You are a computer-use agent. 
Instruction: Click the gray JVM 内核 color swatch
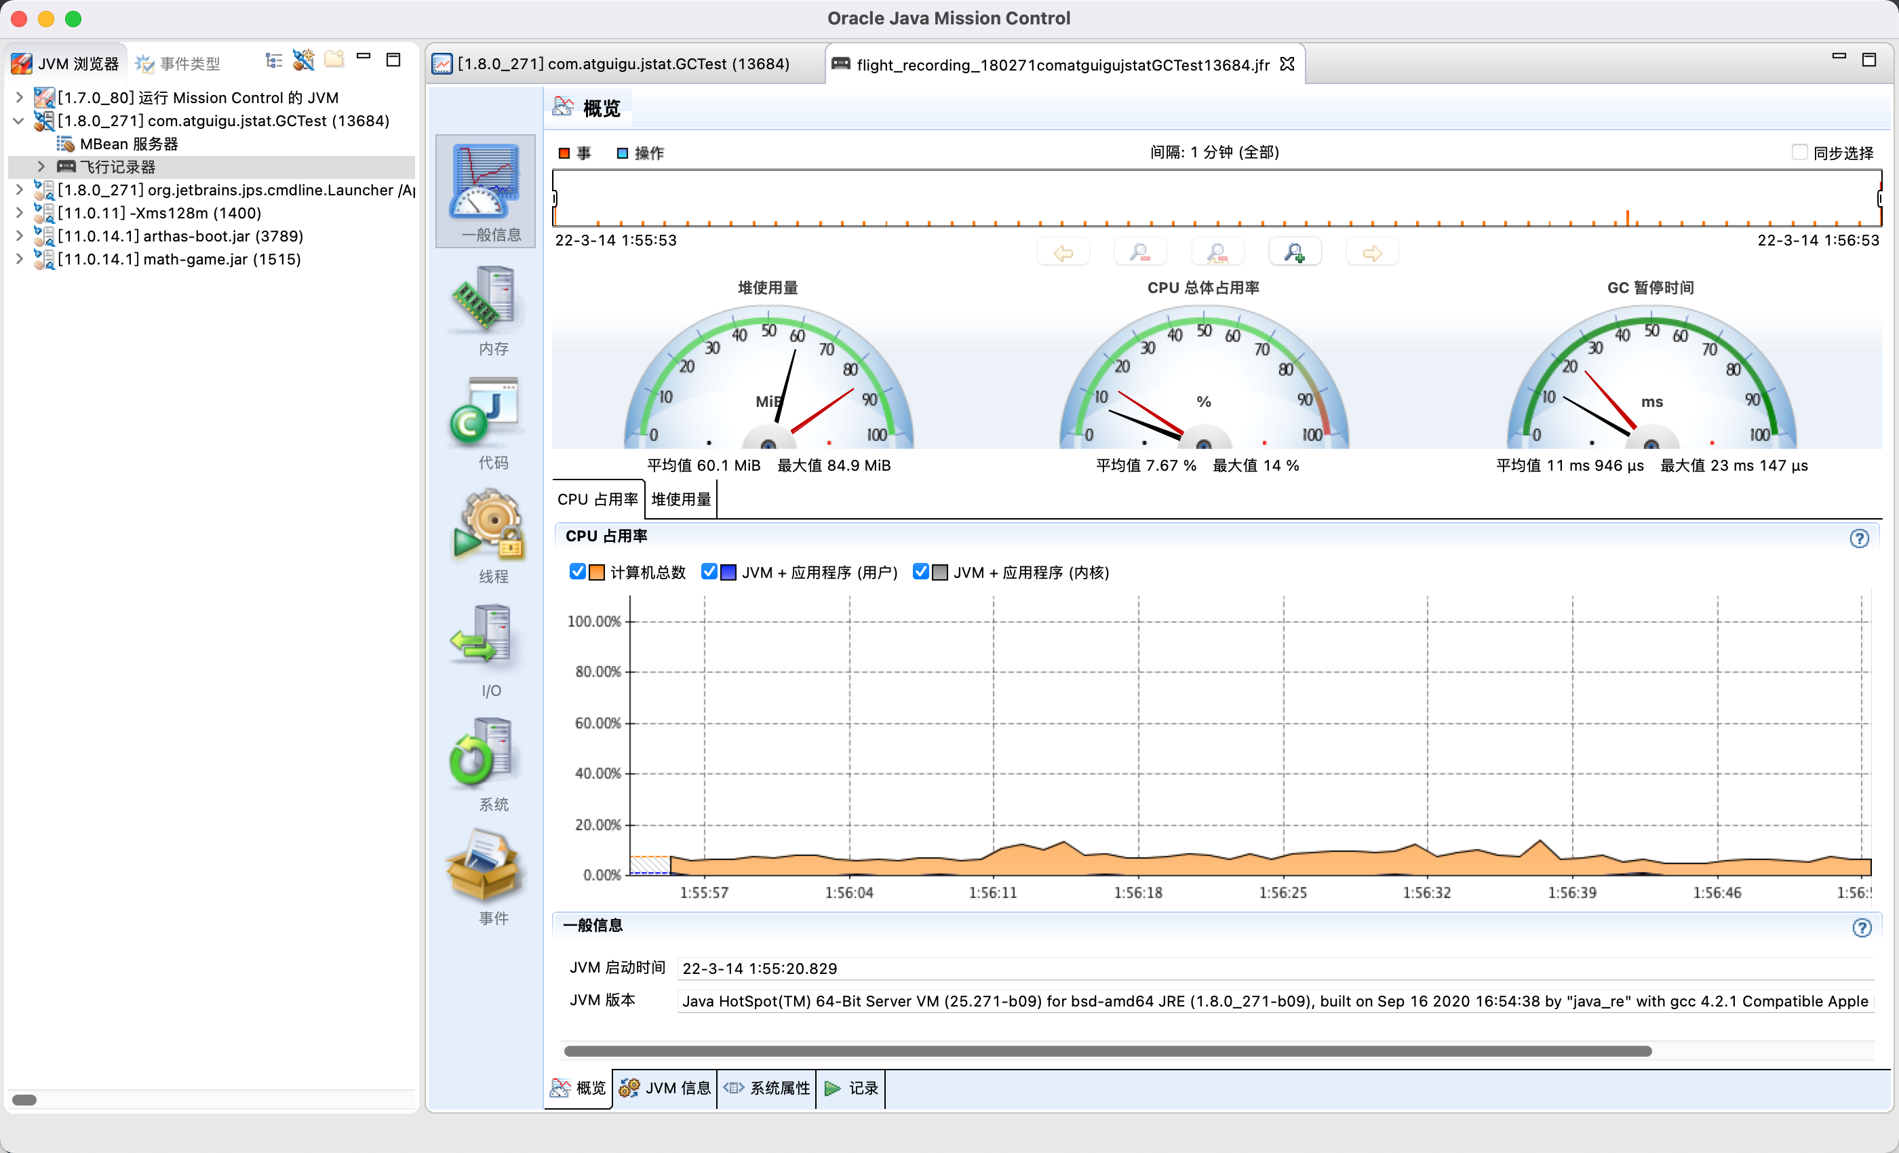point(939,572)
